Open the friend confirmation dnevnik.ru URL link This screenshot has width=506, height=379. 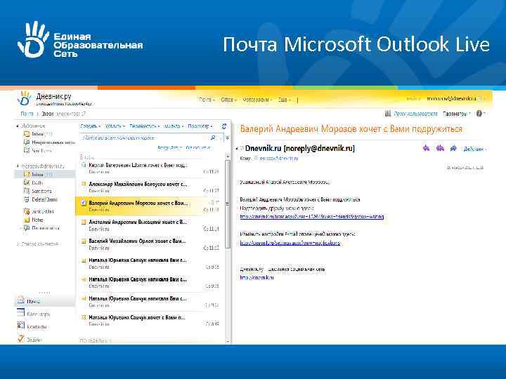(312, 217)
